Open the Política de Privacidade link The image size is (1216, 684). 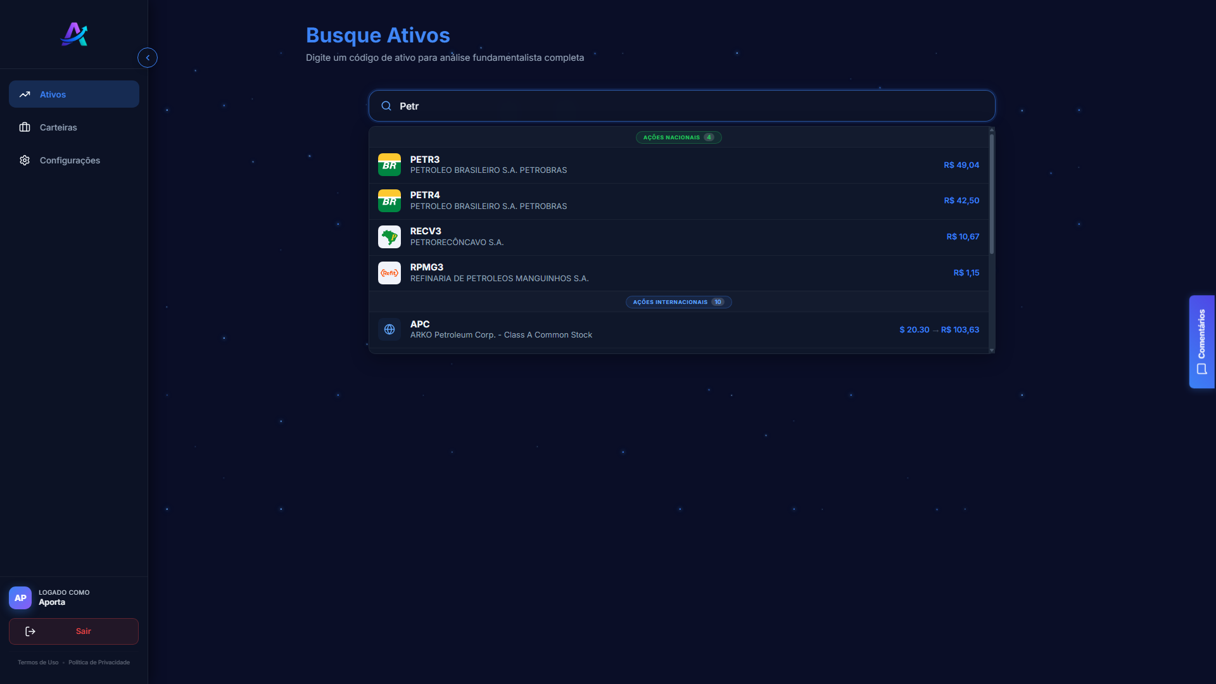[x=99, y=662]
